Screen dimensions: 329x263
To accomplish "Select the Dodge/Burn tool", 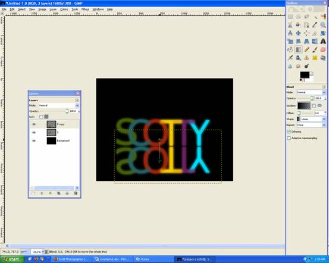I will [x=306, y=66].
